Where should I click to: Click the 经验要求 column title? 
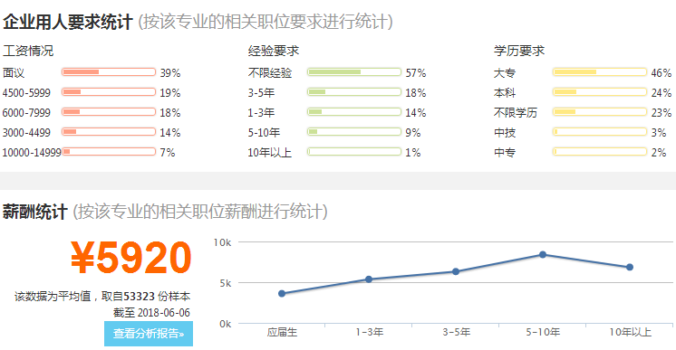[274, 51]
